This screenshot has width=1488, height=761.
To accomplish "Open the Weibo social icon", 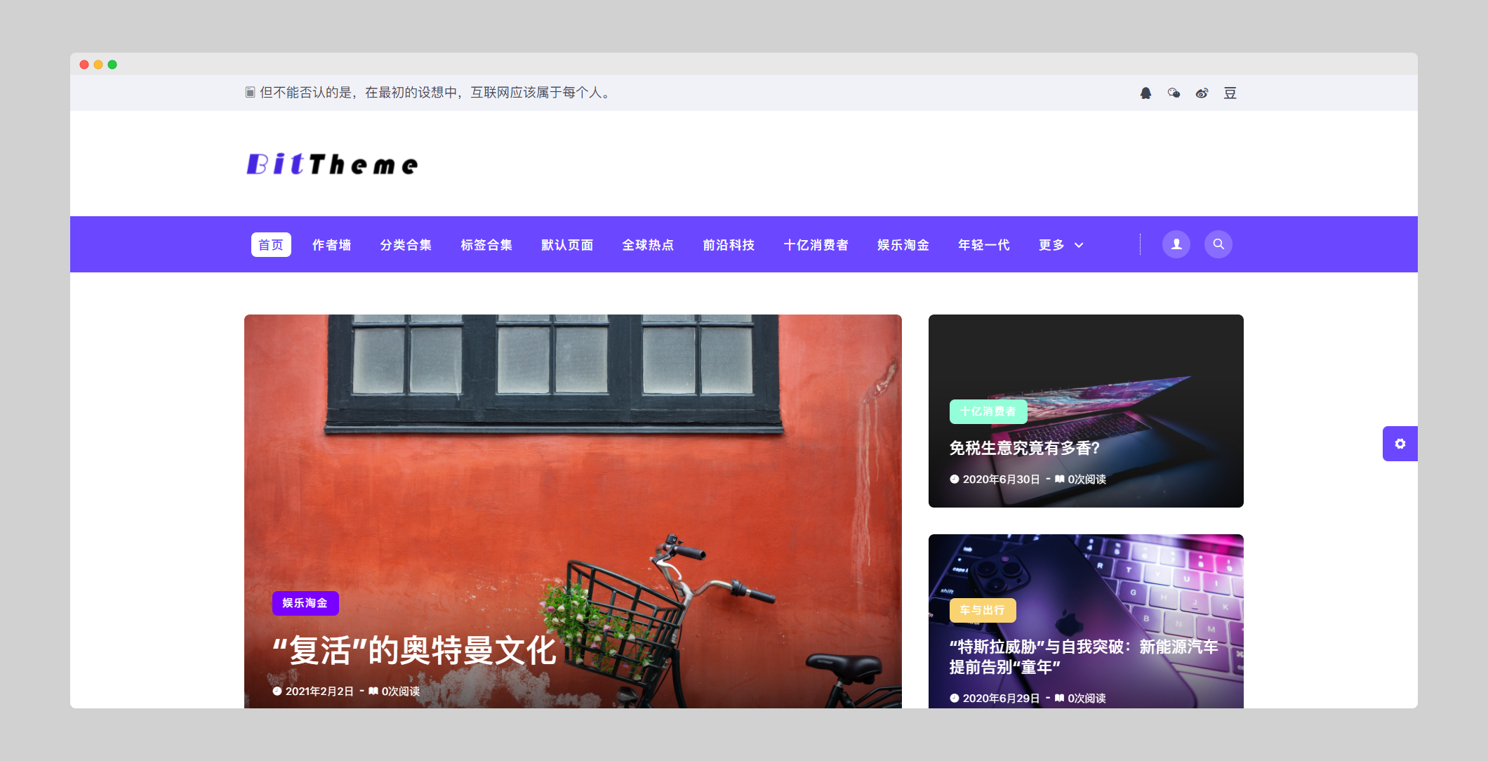I will tap(1202, 93).
